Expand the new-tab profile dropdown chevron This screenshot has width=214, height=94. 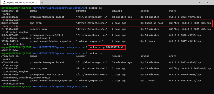pos(48,3)
